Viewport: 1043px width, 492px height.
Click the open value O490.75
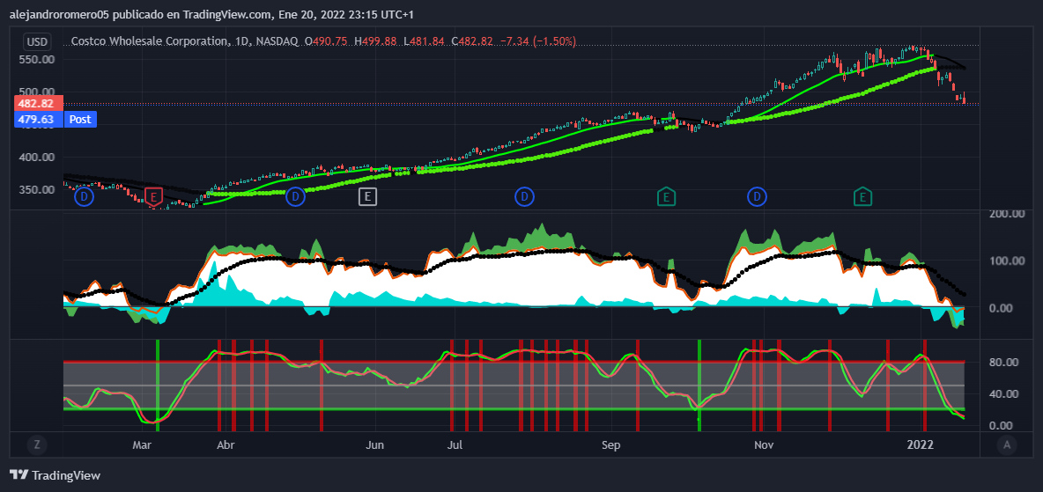[x=326, y=41]
